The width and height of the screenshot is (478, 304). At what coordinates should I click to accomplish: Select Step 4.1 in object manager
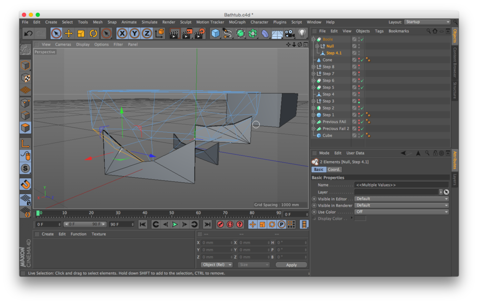[x=334, y=53]
